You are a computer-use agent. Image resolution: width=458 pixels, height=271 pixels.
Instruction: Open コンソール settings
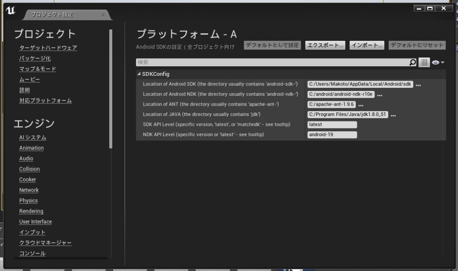click(x=32, y=253)
